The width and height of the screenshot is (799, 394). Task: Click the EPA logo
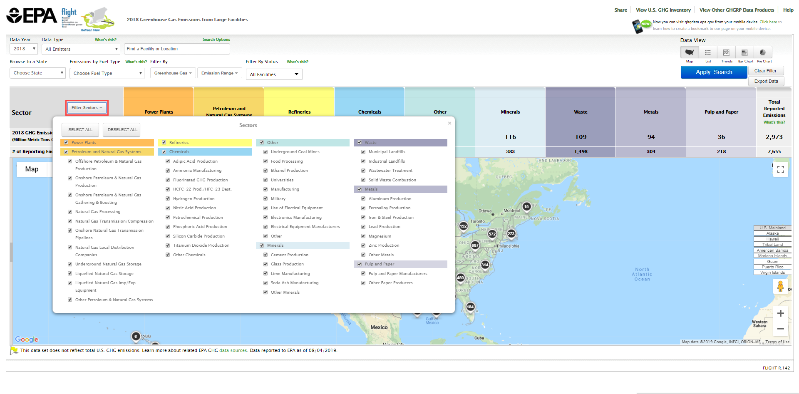(32, 16)
